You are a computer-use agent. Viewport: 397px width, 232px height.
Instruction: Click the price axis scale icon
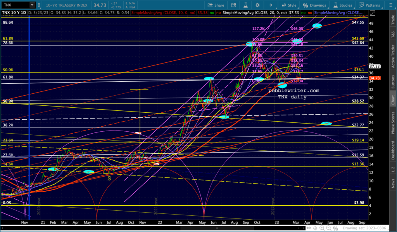coord(372,12)
